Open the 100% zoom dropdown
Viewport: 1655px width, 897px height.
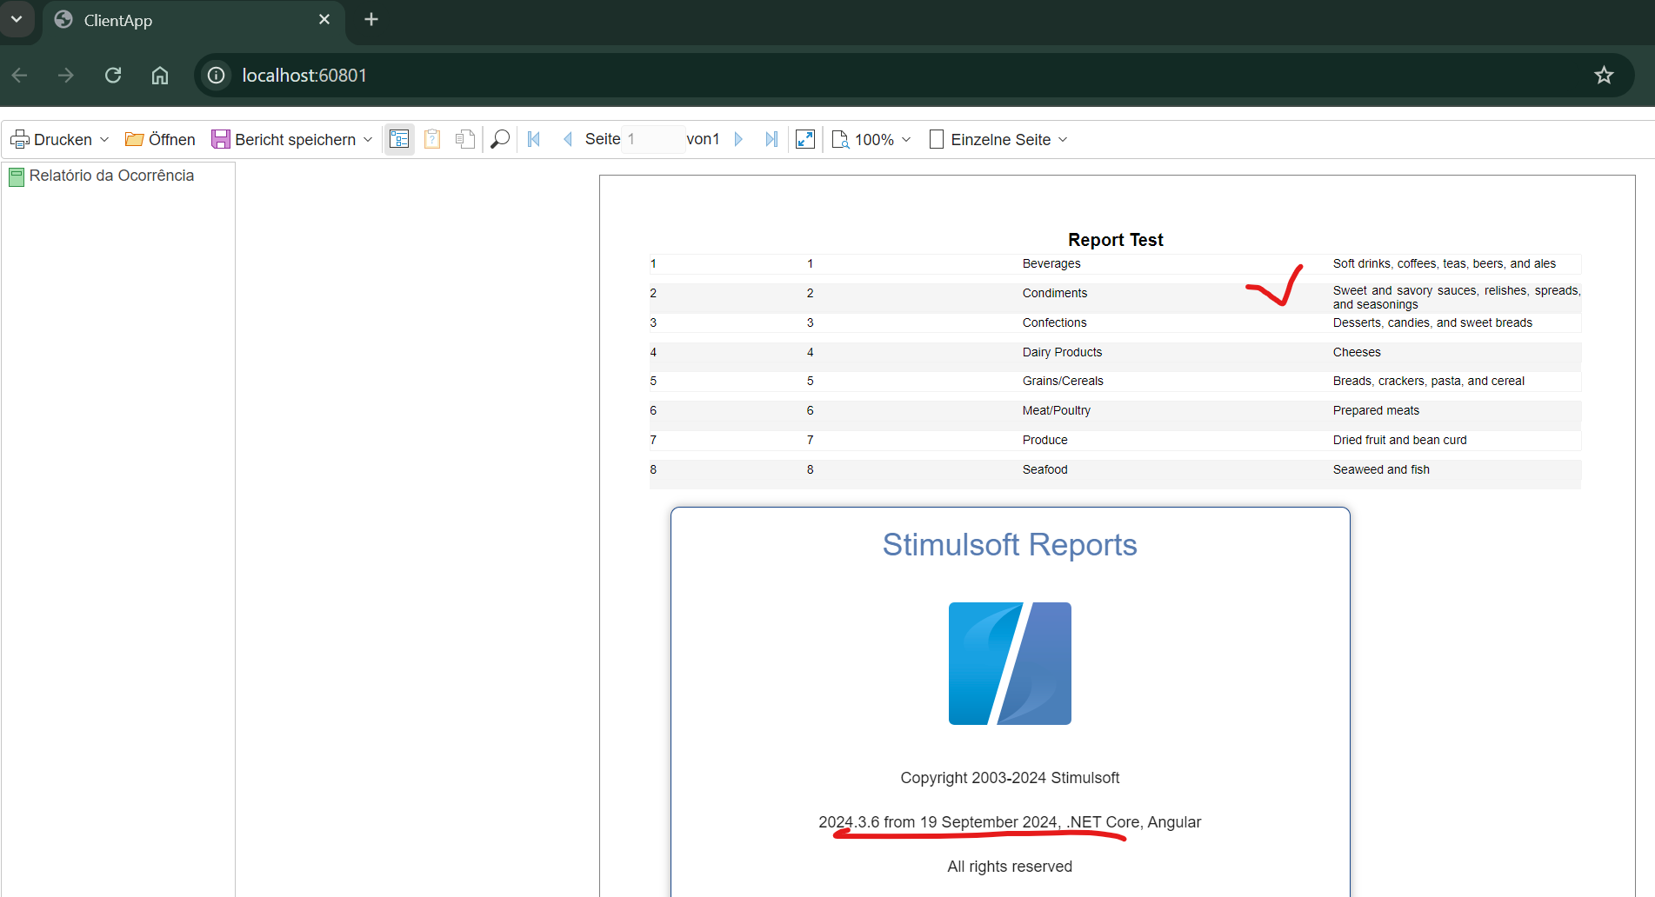(x=871, y=139)
